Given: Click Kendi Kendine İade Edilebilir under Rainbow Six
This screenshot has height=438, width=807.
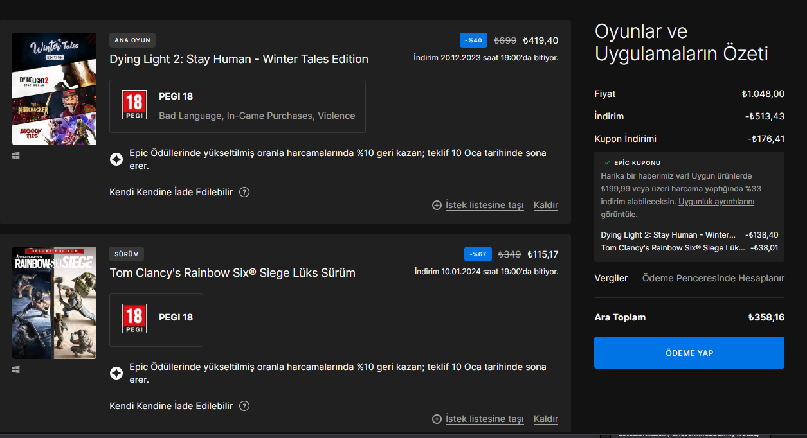Looking at the screenshot, I should [x=171, y=406].
